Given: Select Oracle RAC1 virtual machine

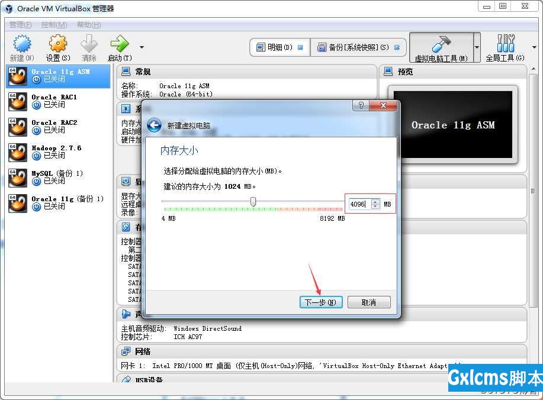Looking at the screenshot, I should click(58, 101).
